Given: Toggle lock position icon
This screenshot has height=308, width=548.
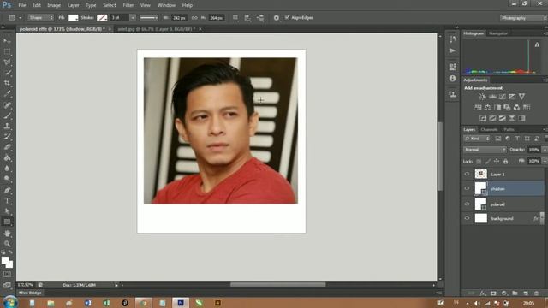Looking at the screenshot, I should click(x=497, y=162).
